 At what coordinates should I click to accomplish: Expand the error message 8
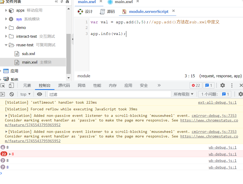click(10, 154)
